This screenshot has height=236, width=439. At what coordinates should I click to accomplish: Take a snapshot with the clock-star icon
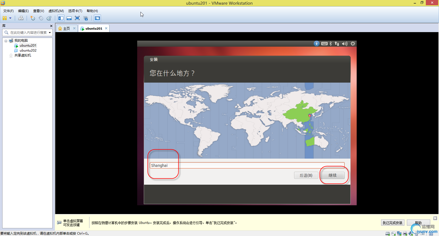[x=33, y=18]
